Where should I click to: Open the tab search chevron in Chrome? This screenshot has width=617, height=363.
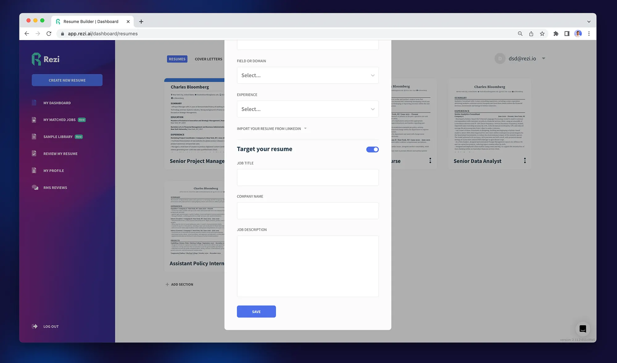point(589,22)
